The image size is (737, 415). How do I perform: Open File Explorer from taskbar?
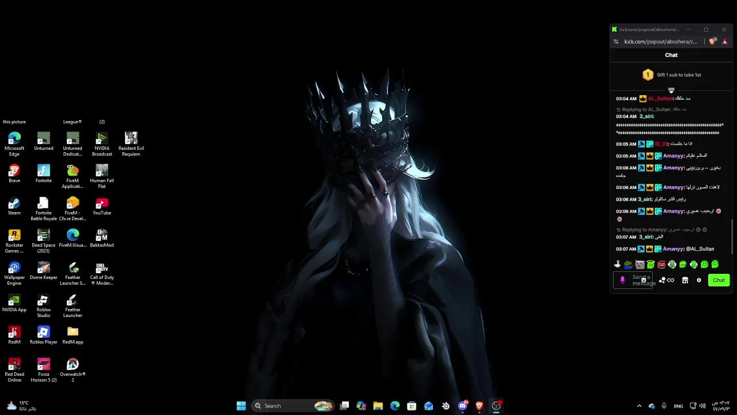(378, 406)
